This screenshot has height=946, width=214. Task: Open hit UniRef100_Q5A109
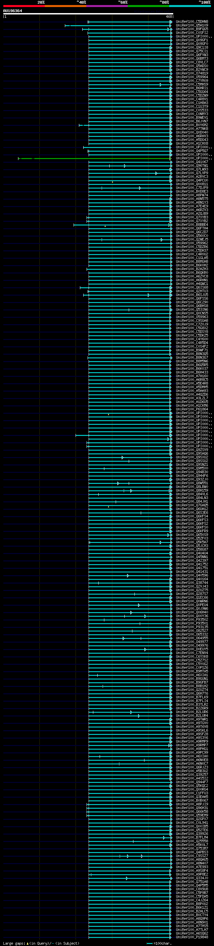coord(192,26)
